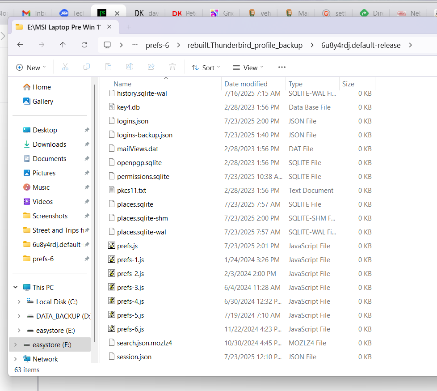
Task: Select the prefs.js file
Action: pos(127,246)
